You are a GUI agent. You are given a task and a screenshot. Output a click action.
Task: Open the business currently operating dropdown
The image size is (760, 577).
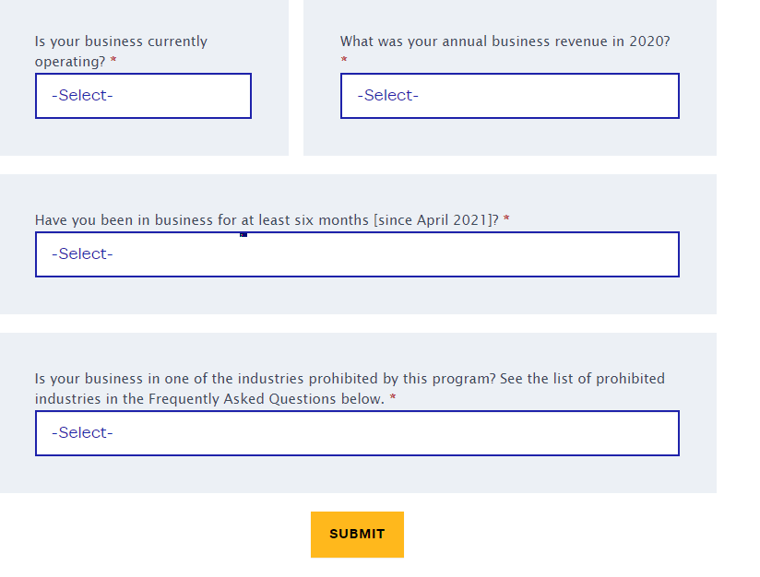(143, 96)
